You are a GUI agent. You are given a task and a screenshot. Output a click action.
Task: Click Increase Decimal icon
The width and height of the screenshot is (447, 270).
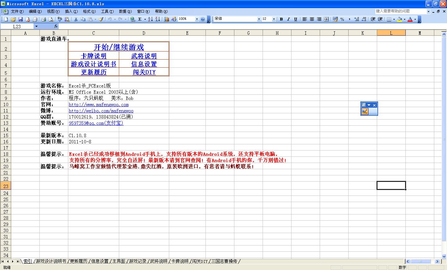click(x=357, y=19)
